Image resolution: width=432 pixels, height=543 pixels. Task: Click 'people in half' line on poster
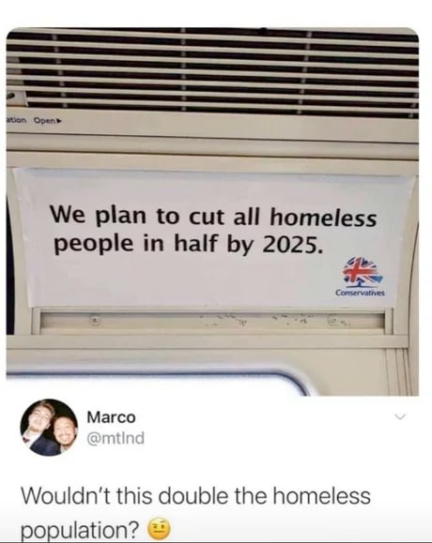point(136,244)
